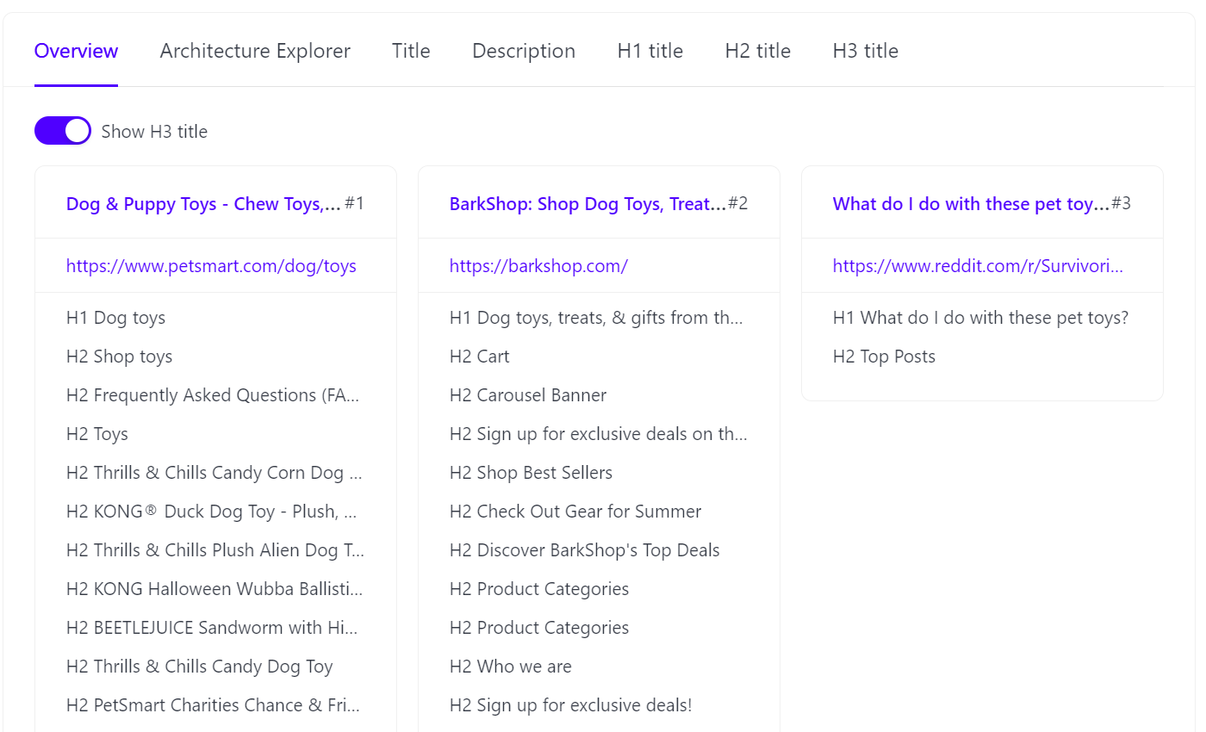Switch to the Overview tab
Image resolution: width=1206 pixels, height=732 pixels.
(x=76, y=51)
